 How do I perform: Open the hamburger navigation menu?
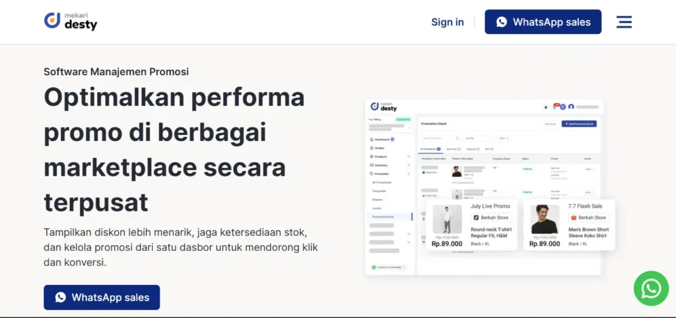(x=624, y=22)
